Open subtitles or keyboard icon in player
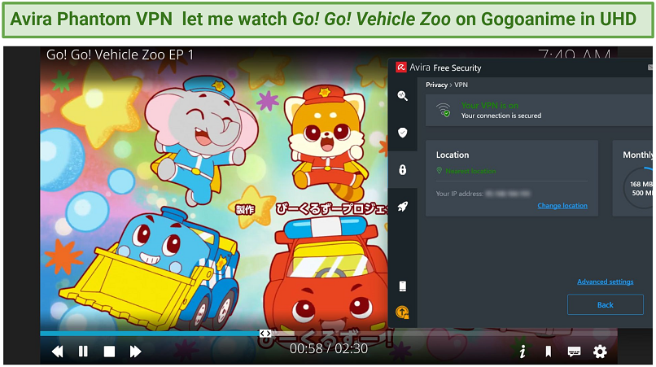The height and width of the screenshot is (367, 656). click(x=574, y=352)
